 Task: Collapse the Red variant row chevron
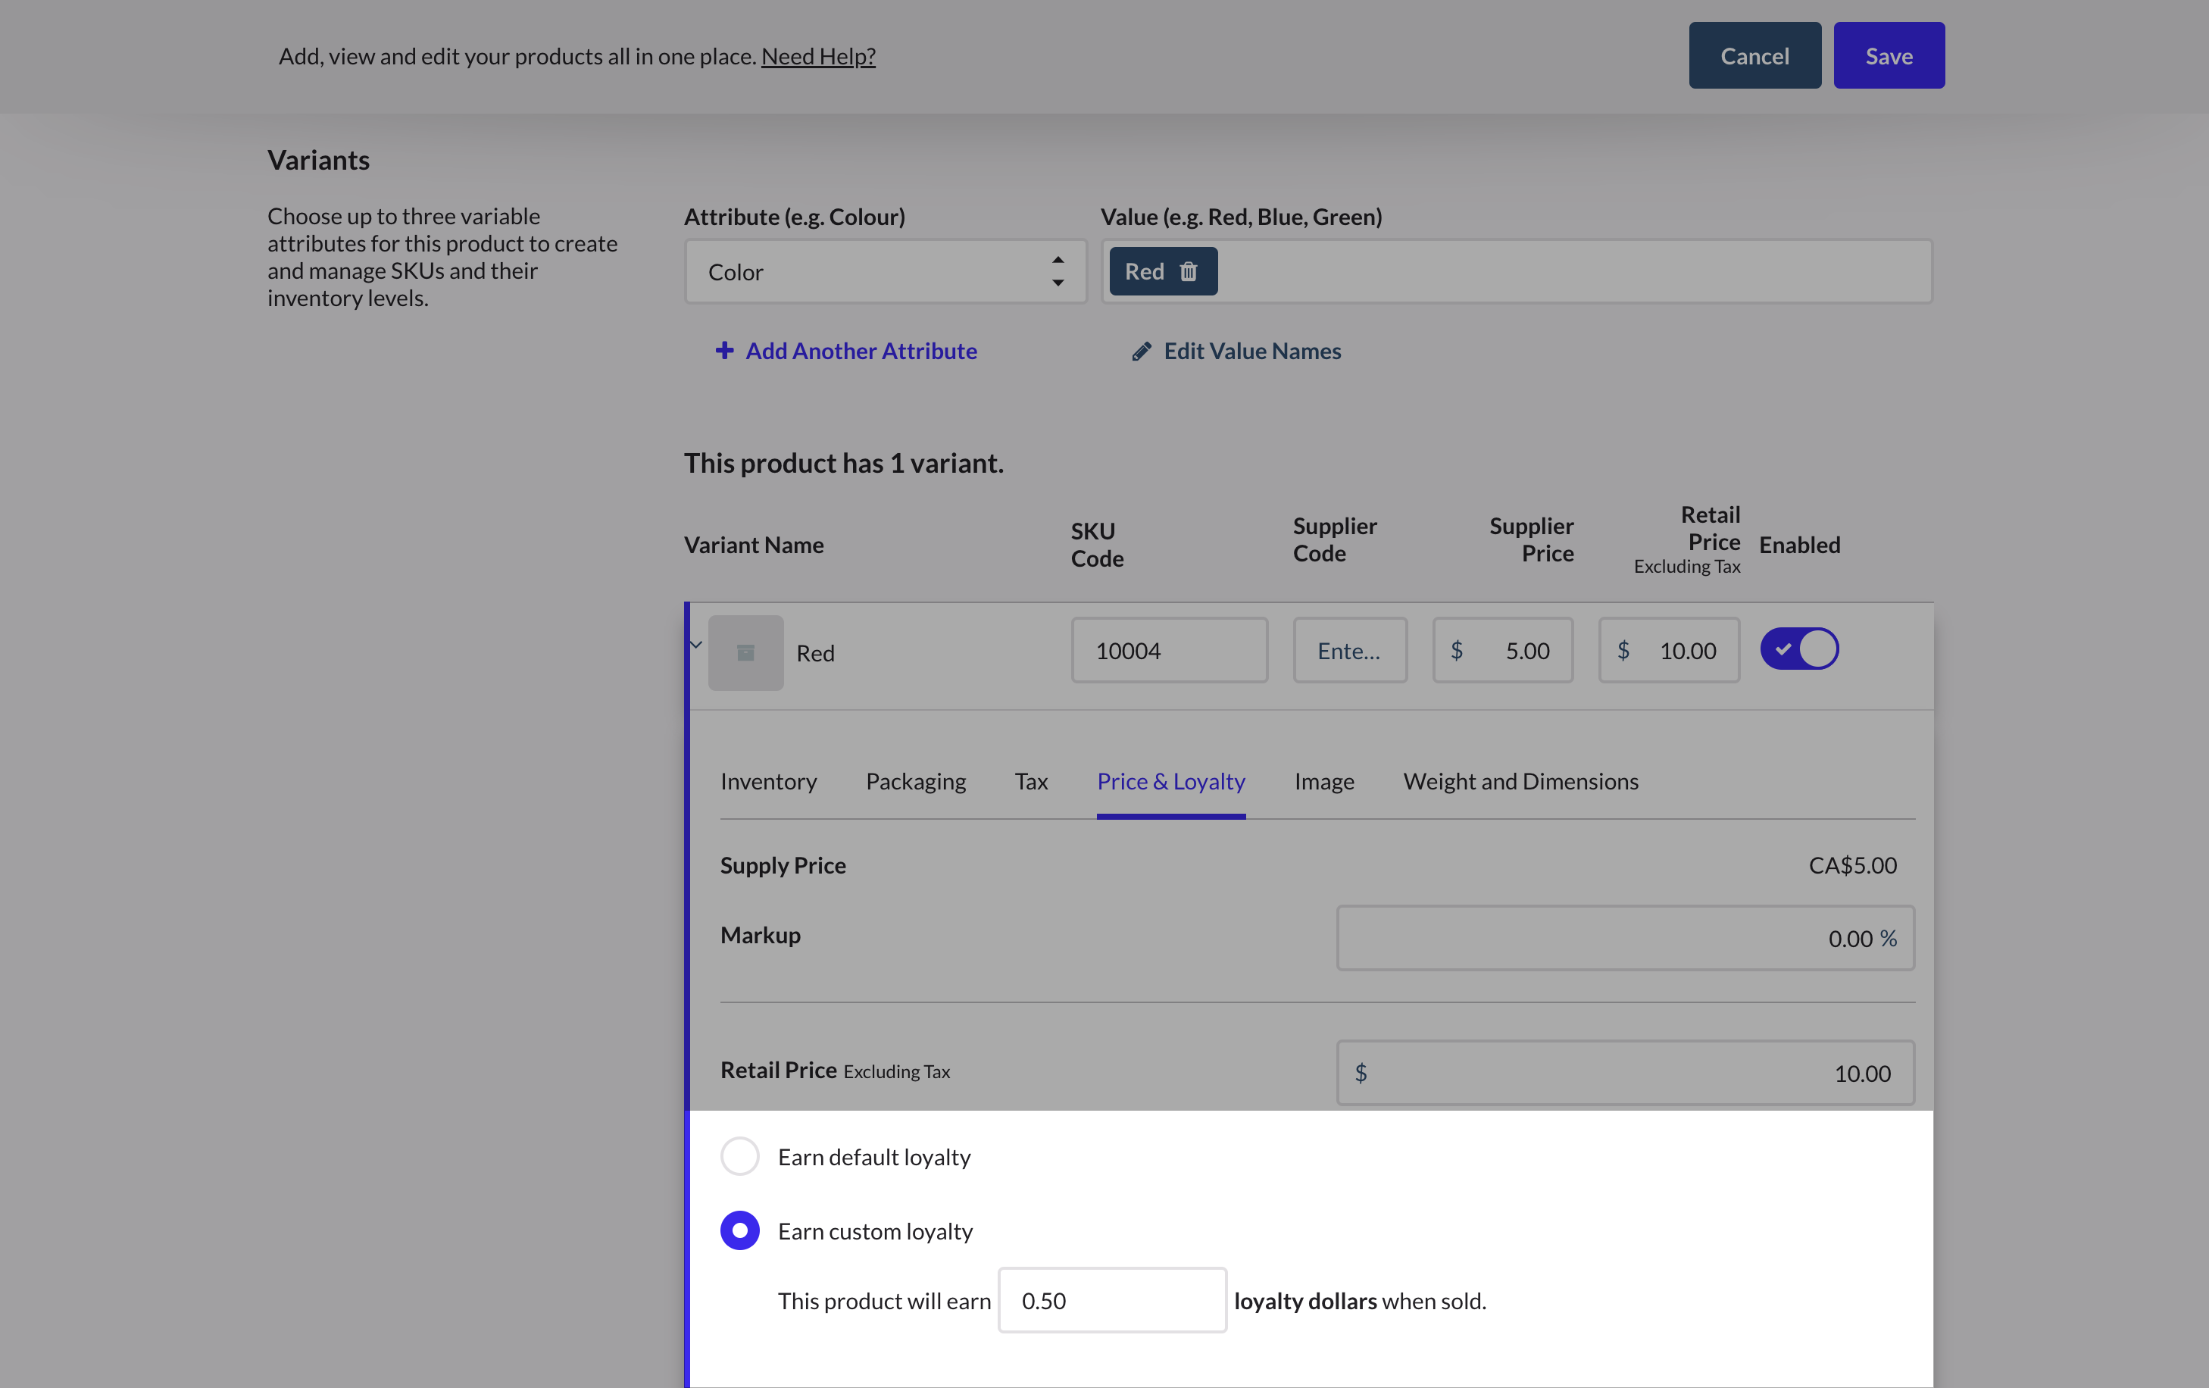[x=696, y=645]
